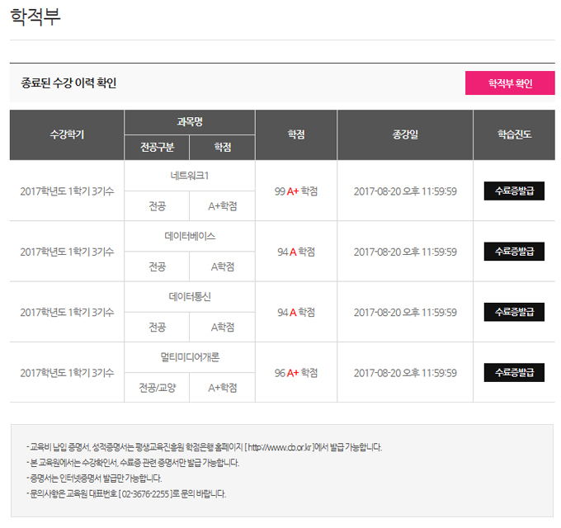Click the 데이터통신 course name

[x=190, y=296]
